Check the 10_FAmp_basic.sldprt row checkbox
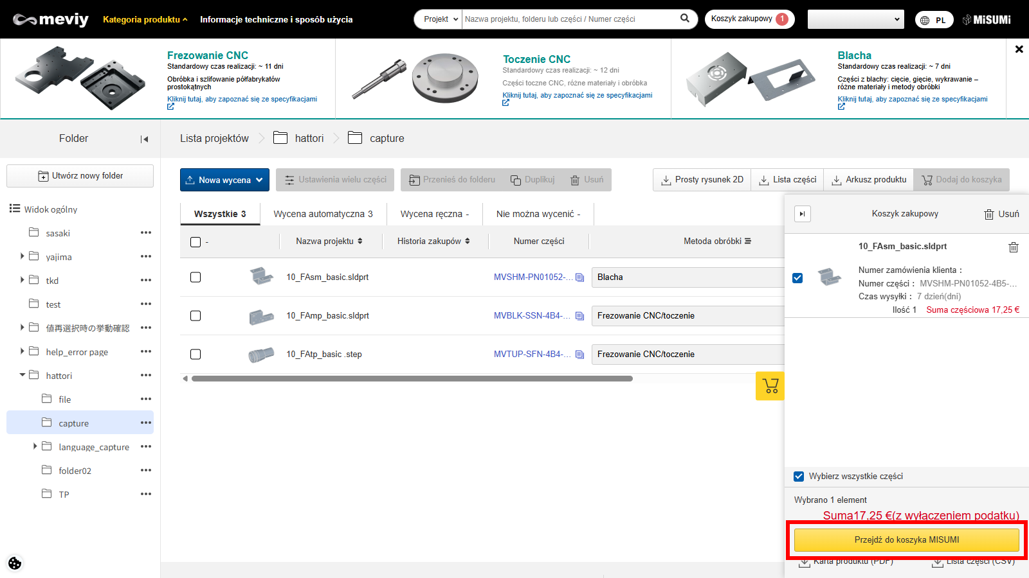 196,316
